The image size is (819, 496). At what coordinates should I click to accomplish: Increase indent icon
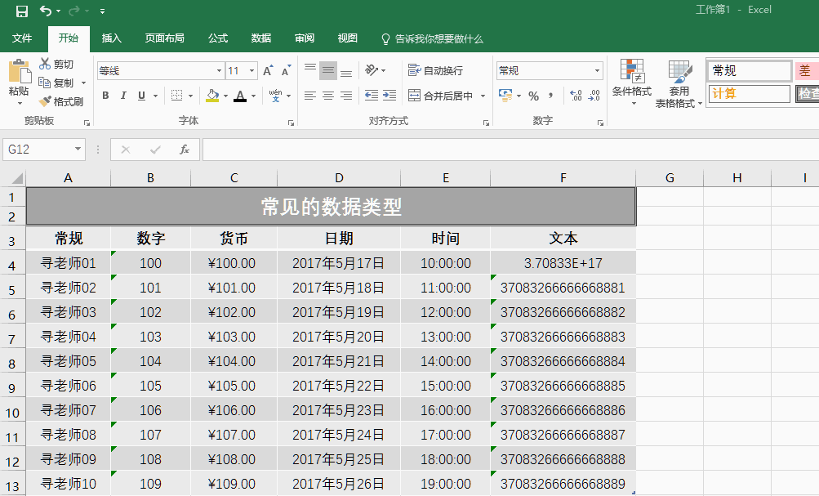pyautogui.click(x=389, y=95)
